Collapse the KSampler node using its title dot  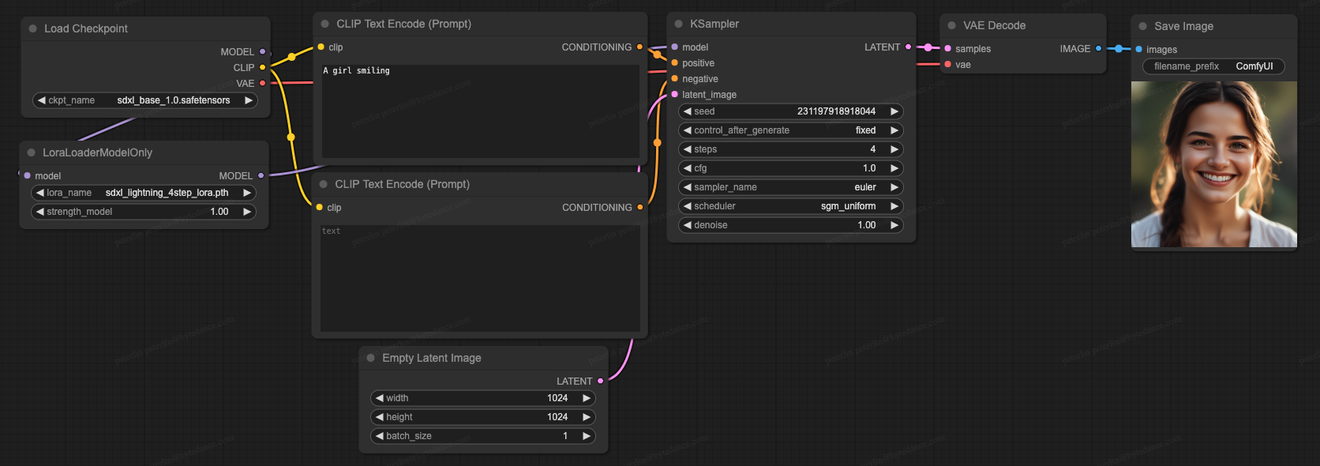pos(678,24)
